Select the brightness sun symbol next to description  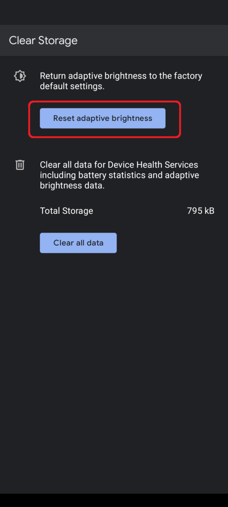tap(20, 76)
